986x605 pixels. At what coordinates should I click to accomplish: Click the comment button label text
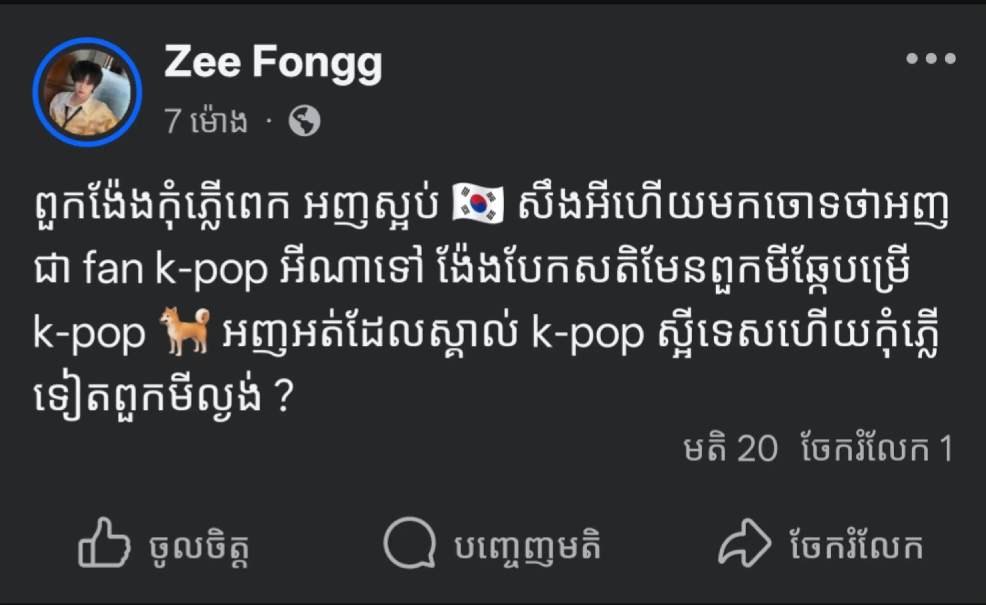[x=528, y=546]
